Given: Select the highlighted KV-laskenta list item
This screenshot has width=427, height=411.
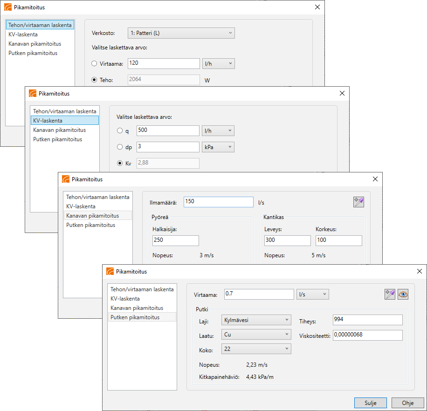Looking at the screenshot, I should click(65, 121).
